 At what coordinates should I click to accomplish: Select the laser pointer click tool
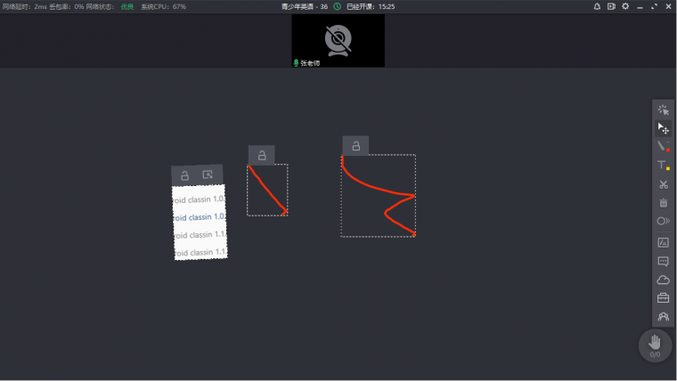click(x=663, y=109)
